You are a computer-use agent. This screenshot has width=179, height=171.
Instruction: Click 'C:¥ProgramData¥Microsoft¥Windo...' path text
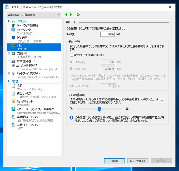point(38,113)
